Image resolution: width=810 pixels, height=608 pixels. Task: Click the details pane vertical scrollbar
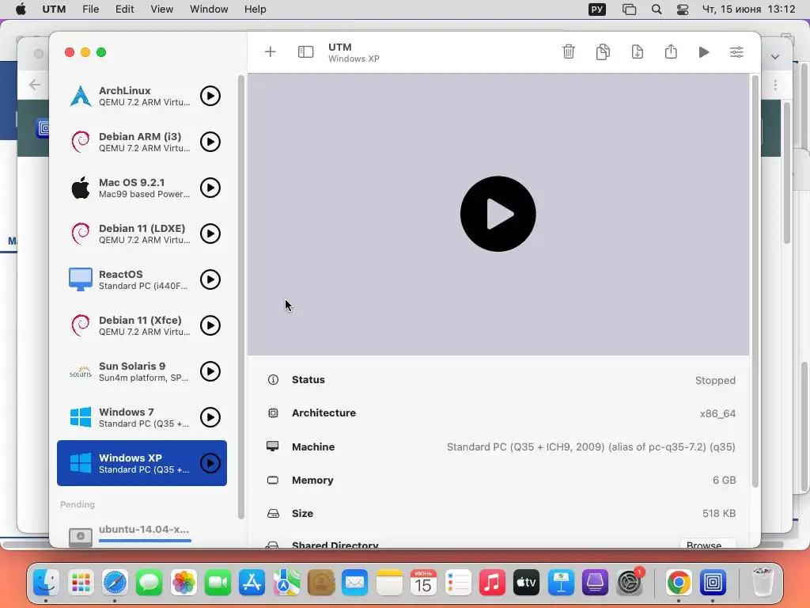(755, 282)
